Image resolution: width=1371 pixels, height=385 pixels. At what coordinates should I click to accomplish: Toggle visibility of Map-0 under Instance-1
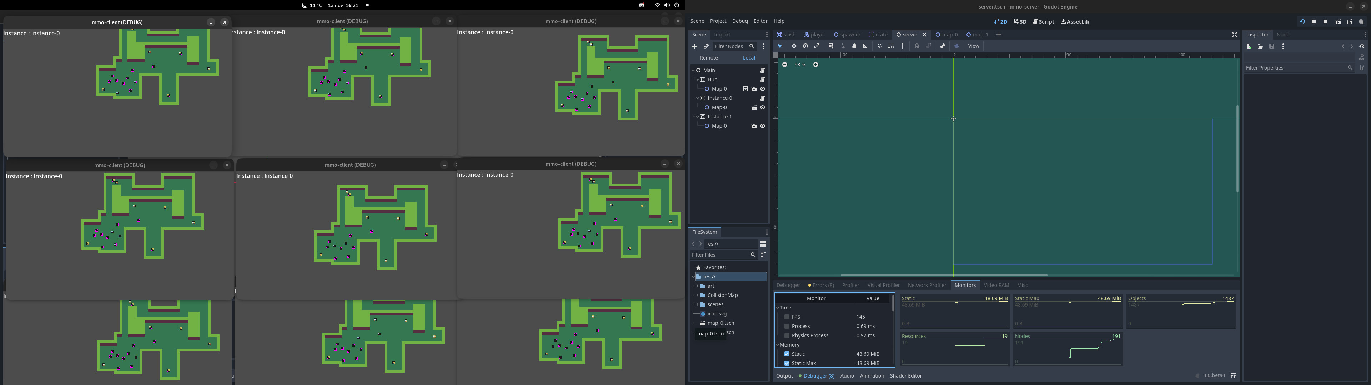(763, 126)
